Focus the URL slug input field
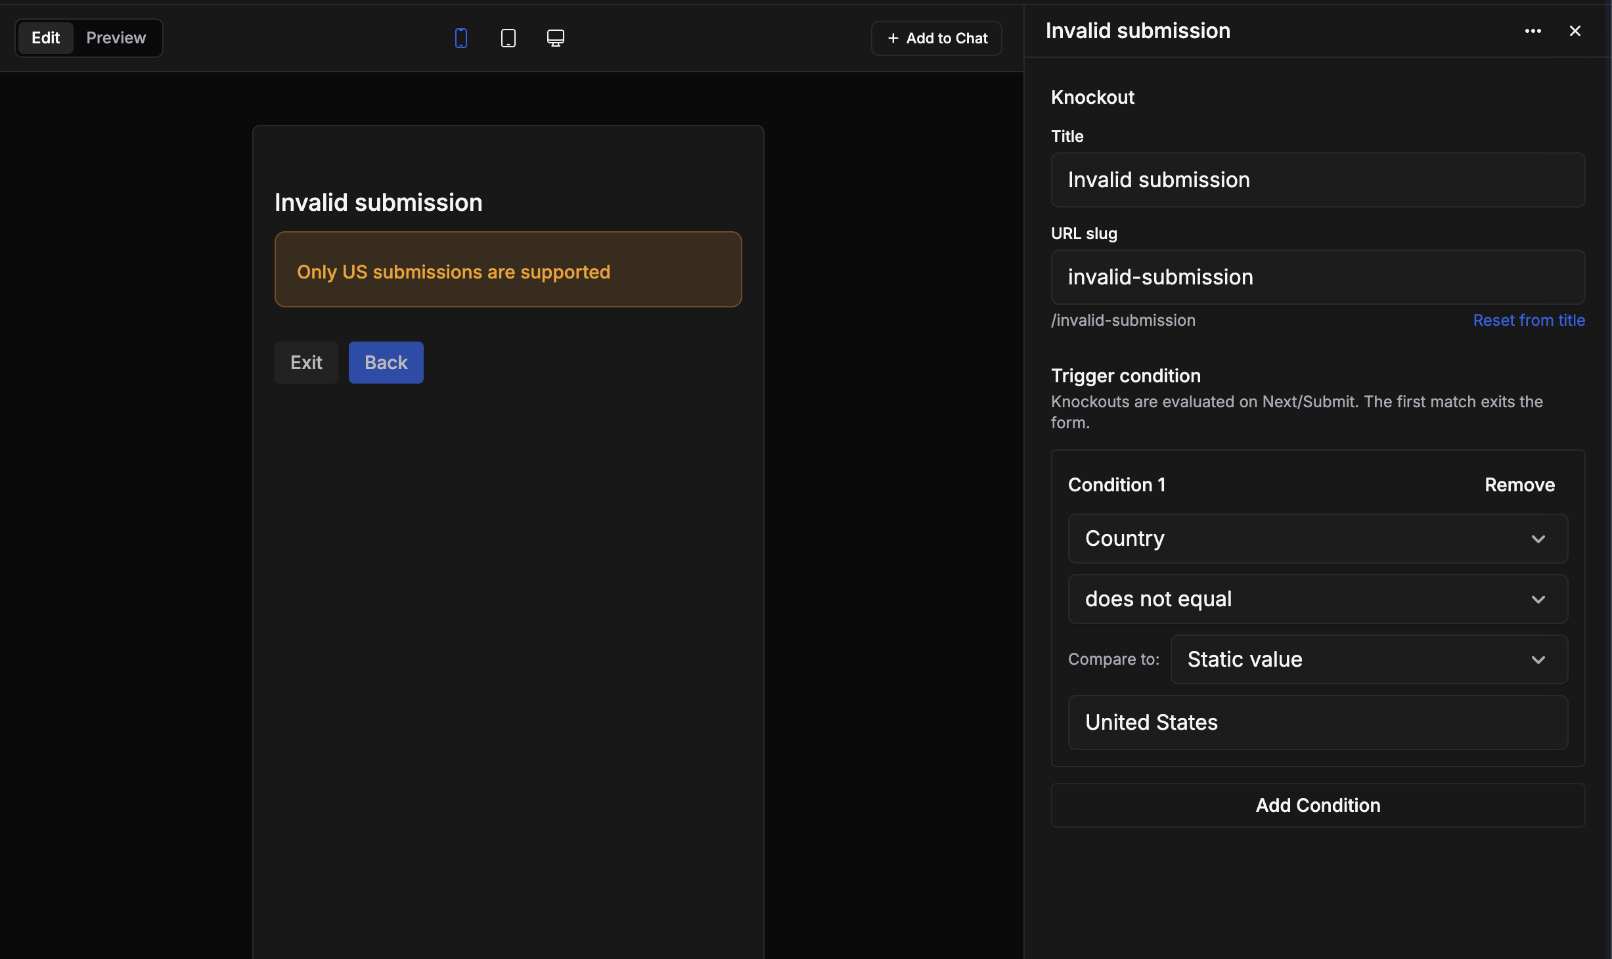 [1318, 277]
